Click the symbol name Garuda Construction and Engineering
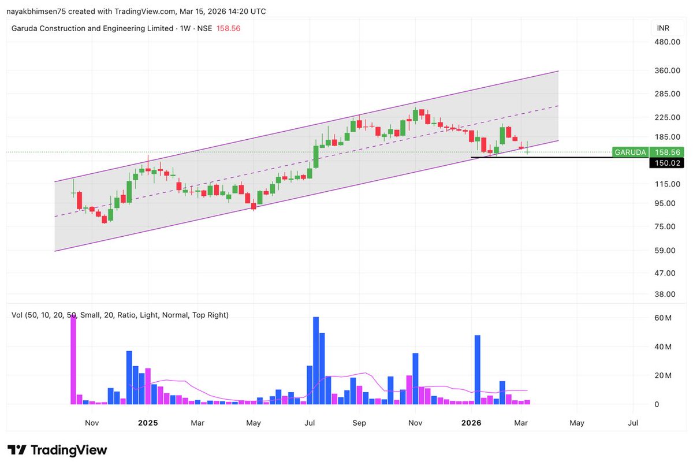 92,28
